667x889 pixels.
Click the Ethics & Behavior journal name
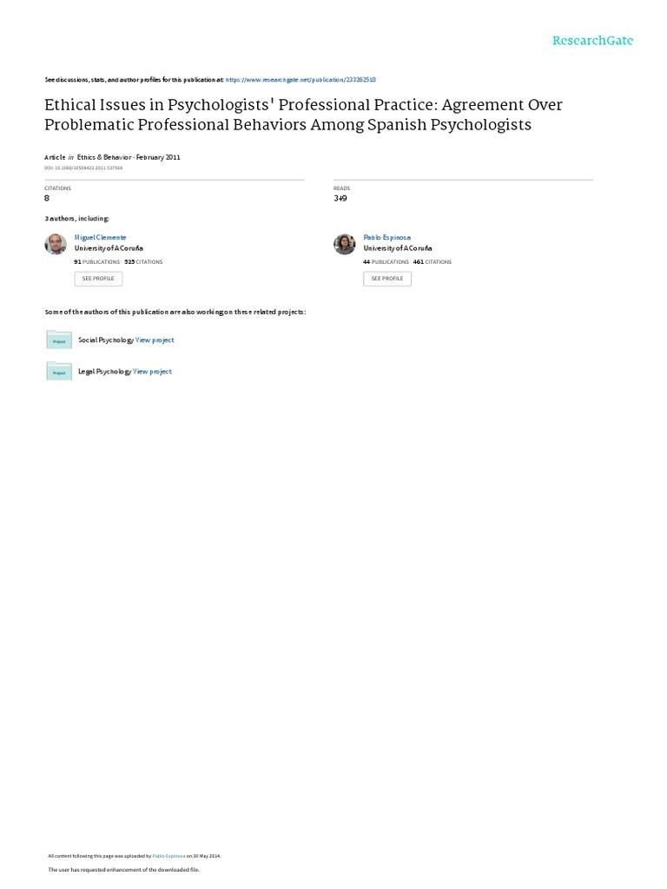[109, 157]
